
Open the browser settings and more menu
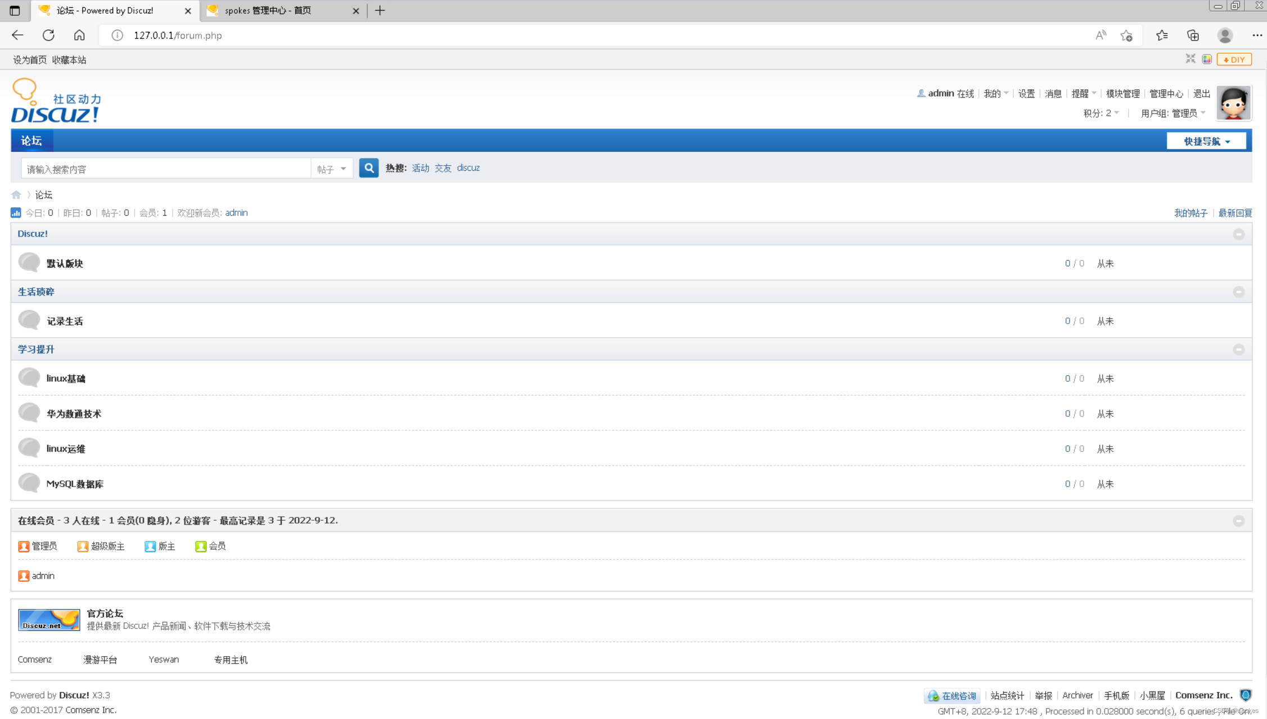[1257, 35]
